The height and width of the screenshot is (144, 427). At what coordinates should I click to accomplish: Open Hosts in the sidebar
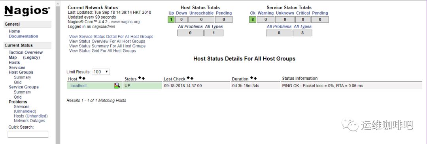(x=14, y=62)
